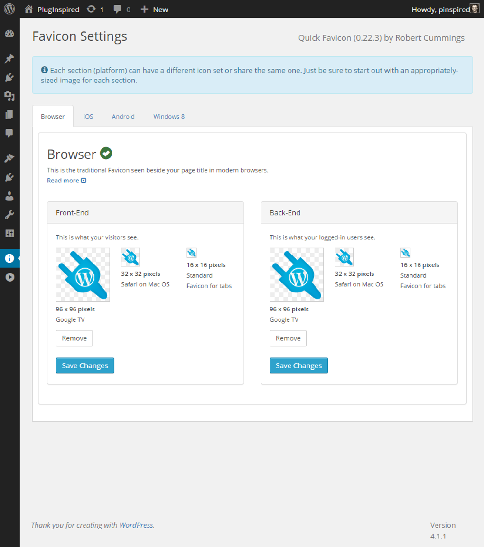Open the WordPress Dashboard from the sidebar

coord(9,35)
